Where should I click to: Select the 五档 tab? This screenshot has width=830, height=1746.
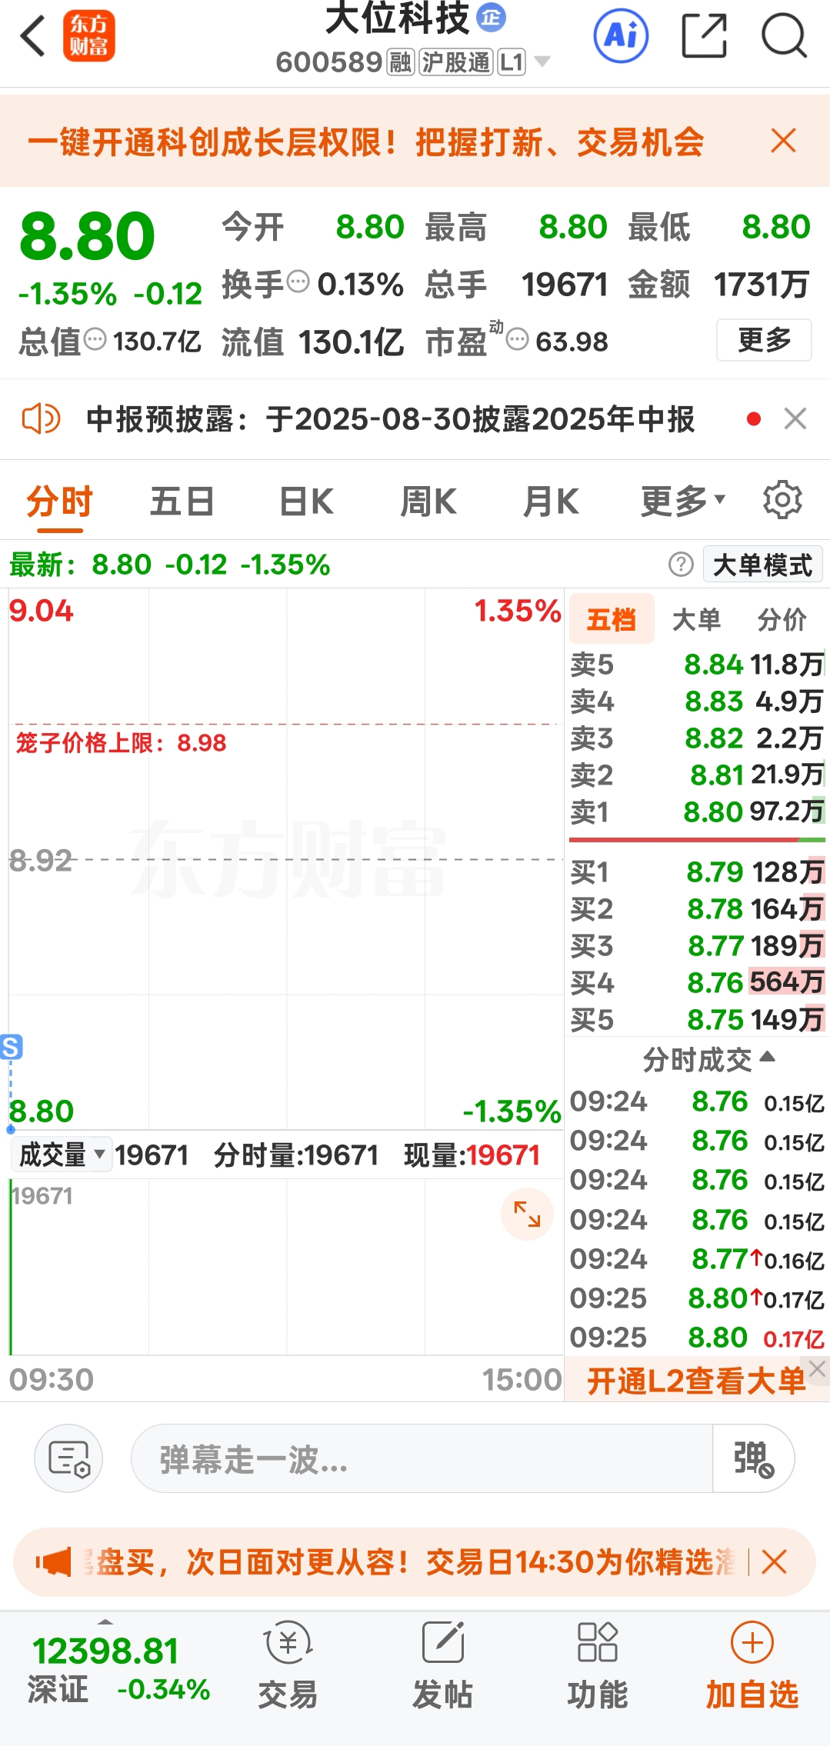(x=612, y=618)
